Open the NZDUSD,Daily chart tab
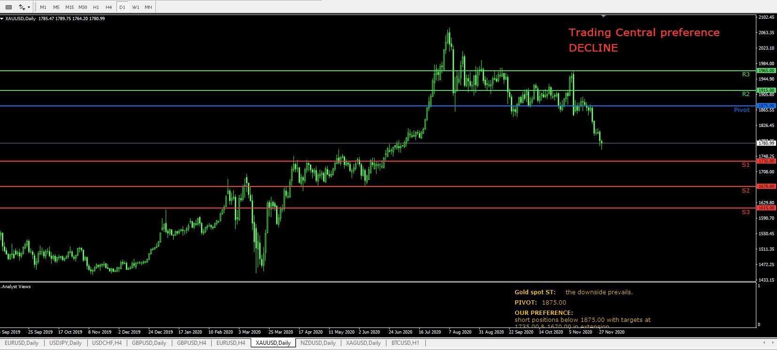777x350 pixels. (x=318, y=343)
